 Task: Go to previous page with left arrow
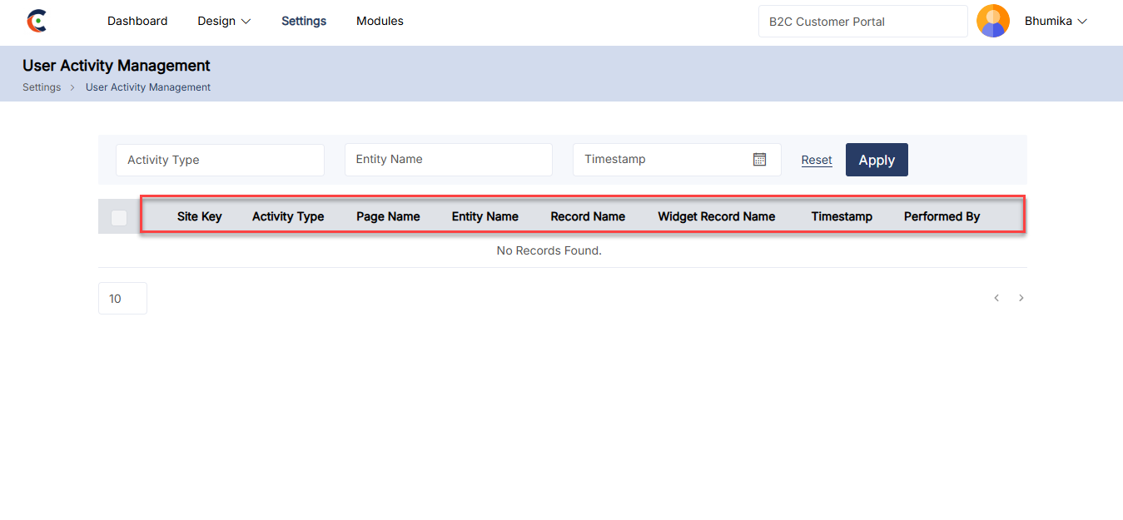996,298
